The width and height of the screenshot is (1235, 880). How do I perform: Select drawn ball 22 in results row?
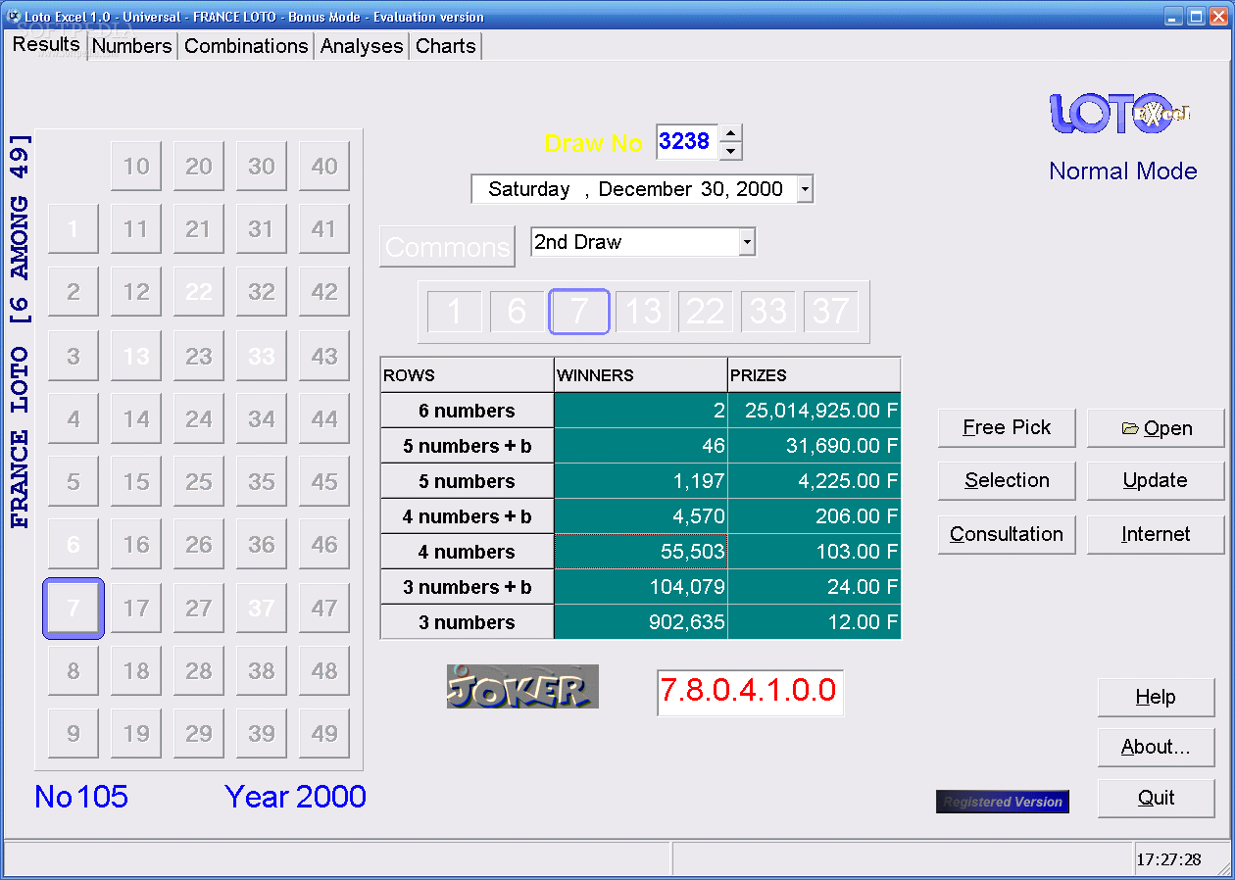pyautogui.click(x=706, y=312)
